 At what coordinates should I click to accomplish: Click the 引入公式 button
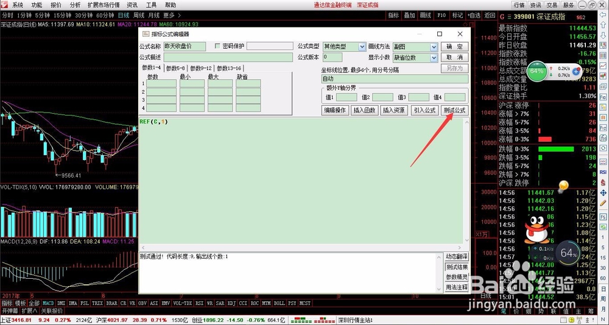pyautogui.click(x=425, y=110)
